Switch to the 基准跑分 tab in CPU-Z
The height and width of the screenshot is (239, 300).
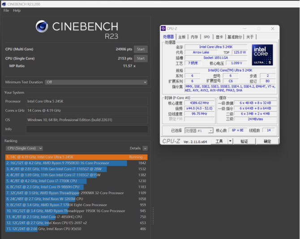(235, 37)
